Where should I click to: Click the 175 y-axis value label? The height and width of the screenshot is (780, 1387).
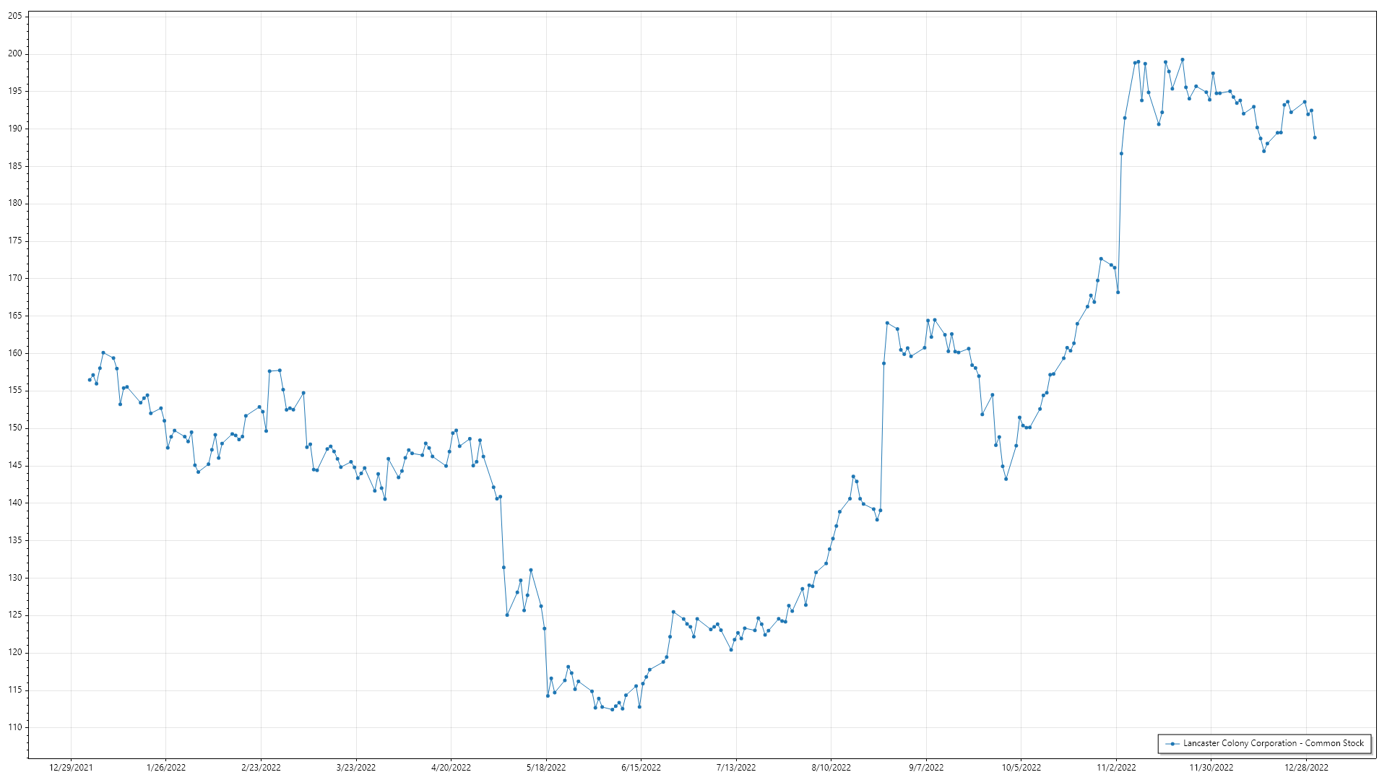14,240
